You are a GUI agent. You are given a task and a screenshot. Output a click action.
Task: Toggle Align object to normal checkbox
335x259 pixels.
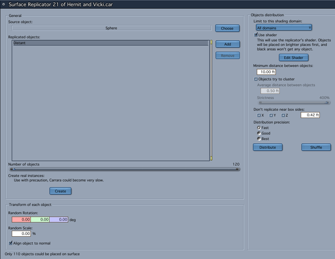click(11, 243)
